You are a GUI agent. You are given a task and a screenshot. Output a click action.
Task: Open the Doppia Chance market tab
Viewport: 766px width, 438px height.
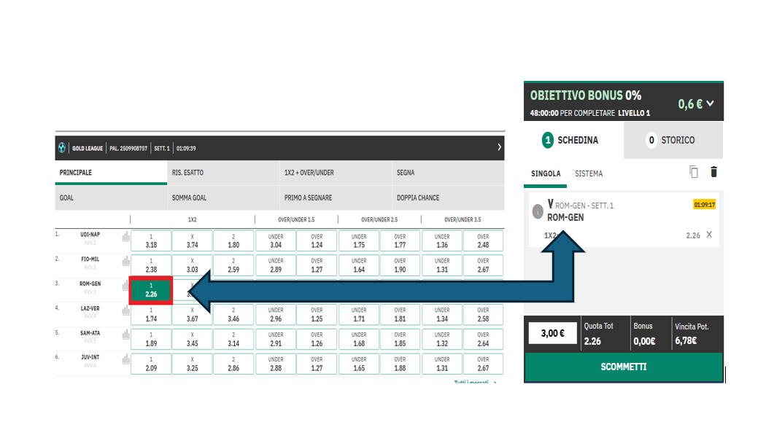418,198
